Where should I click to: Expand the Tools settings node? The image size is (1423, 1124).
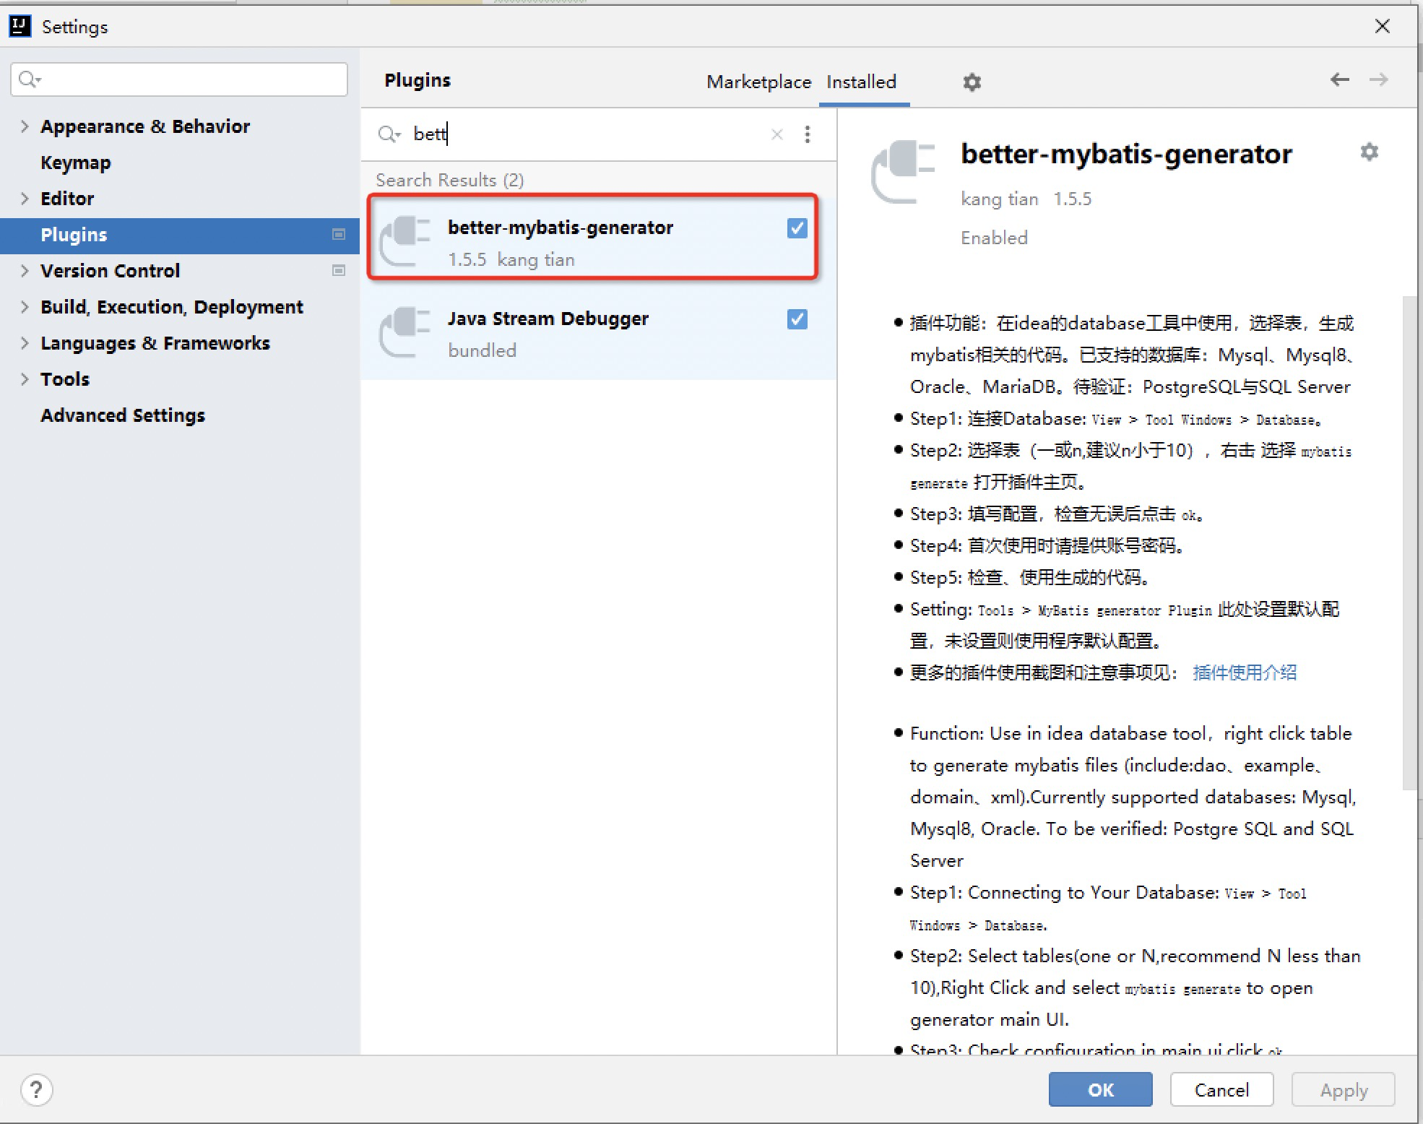(x=25, y=379)
